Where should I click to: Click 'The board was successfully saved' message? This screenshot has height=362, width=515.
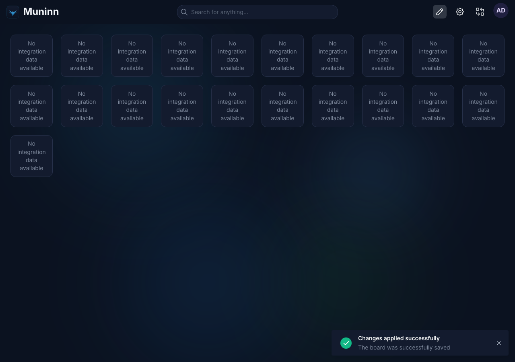(x=404, y=348)
